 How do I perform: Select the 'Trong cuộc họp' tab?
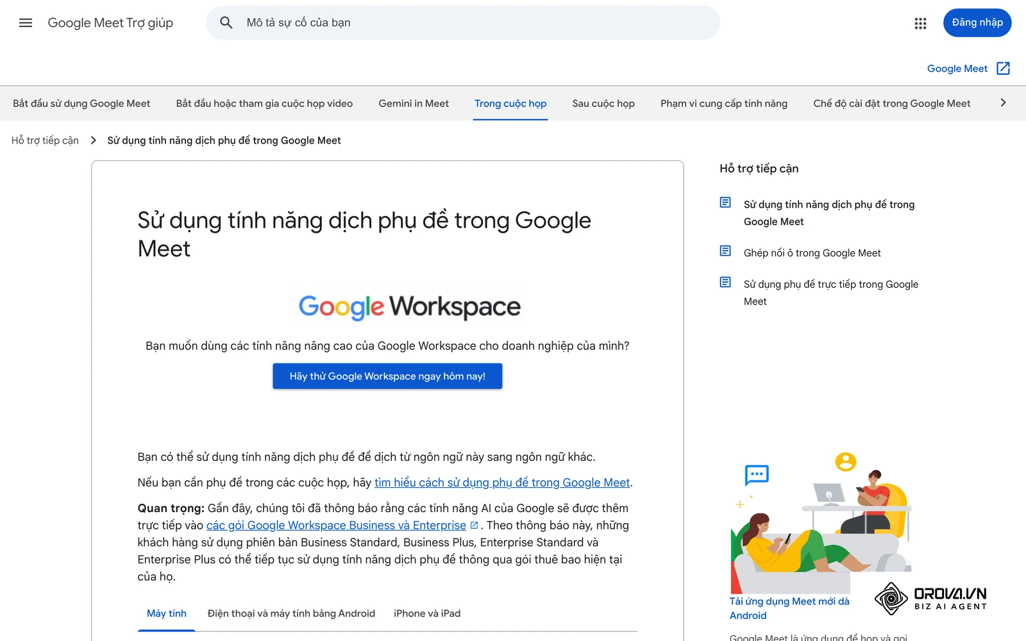[510, 104]
